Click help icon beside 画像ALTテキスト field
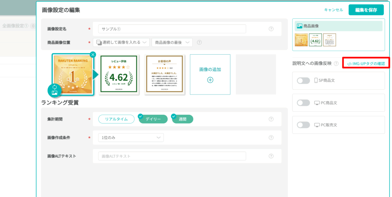 [271, 156]
